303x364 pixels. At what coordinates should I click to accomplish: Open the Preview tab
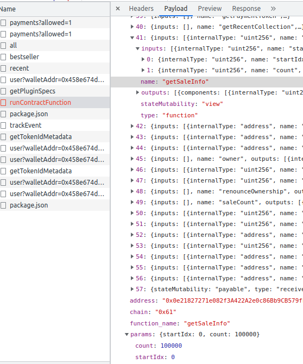pos(210,9)
